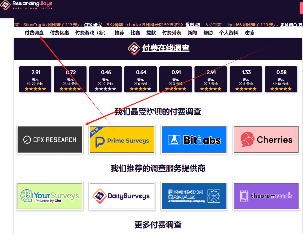Open the 付费列表 menu item
Screen dimensions: 303x234
172,33
